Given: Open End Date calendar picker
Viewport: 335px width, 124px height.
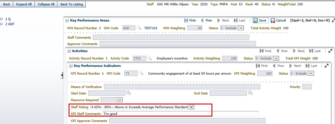Looking at the screenshot, I should 250,93.
